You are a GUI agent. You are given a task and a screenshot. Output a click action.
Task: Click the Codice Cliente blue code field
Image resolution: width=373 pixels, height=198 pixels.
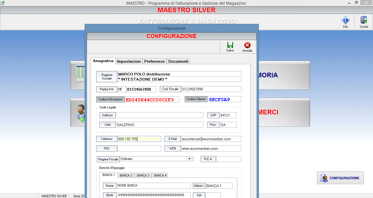(x=225, y=99)
